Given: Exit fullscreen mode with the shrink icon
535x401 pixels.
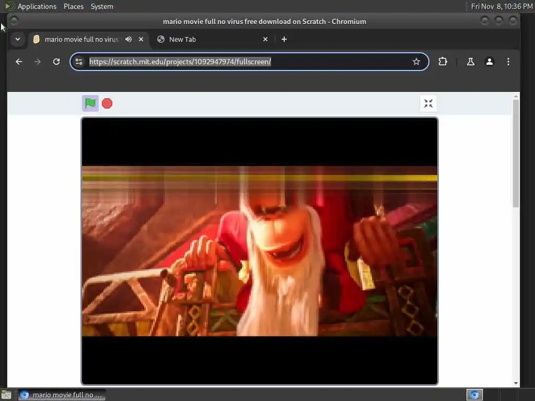Looking at the screenshot, I should pyautogui.click(x=428, y=103).
